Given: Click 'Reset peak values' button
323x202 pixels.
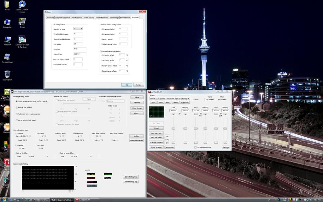Looking at the screenshot, I should pos(136,140).
